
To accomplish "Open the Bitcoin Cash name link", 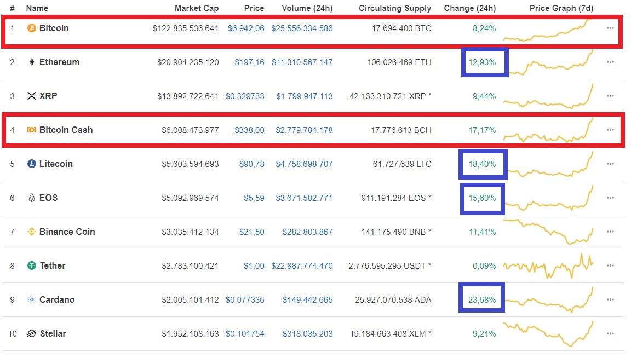I will 66,130.
